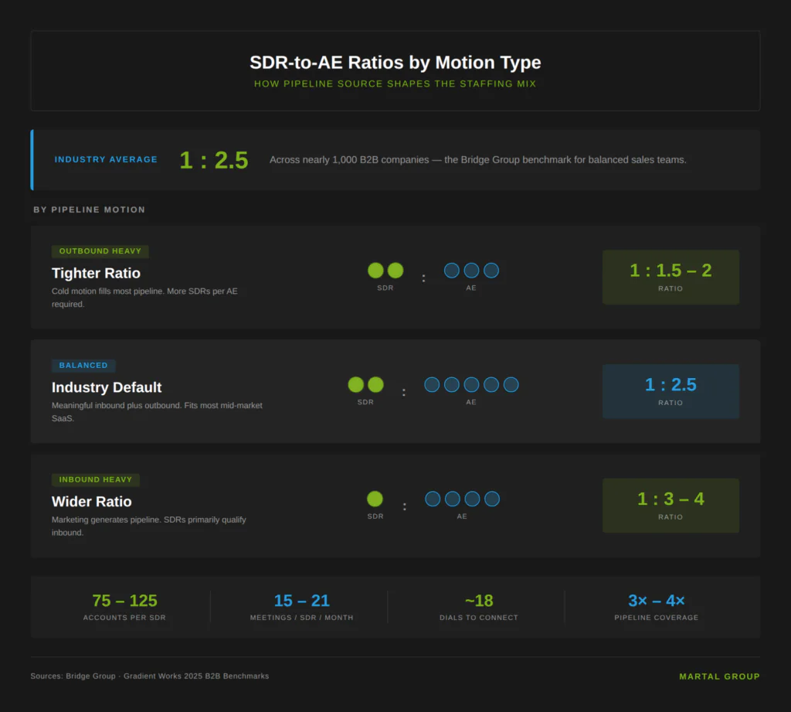This screenshot has height=712, width=791.
Task: Click the AE label in Wider Ratio card
Action: [462, 516]
